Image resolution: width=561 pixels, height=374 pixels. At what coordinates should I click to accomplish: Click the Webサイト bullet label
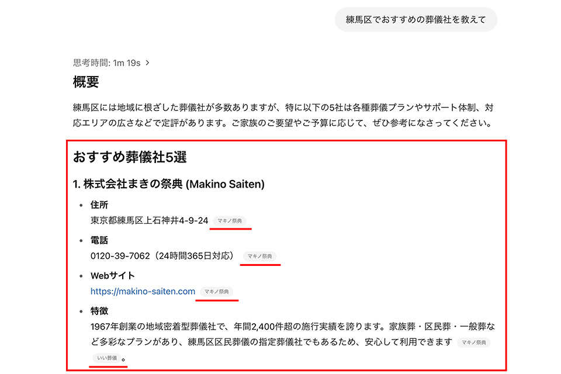coord(113,276)
